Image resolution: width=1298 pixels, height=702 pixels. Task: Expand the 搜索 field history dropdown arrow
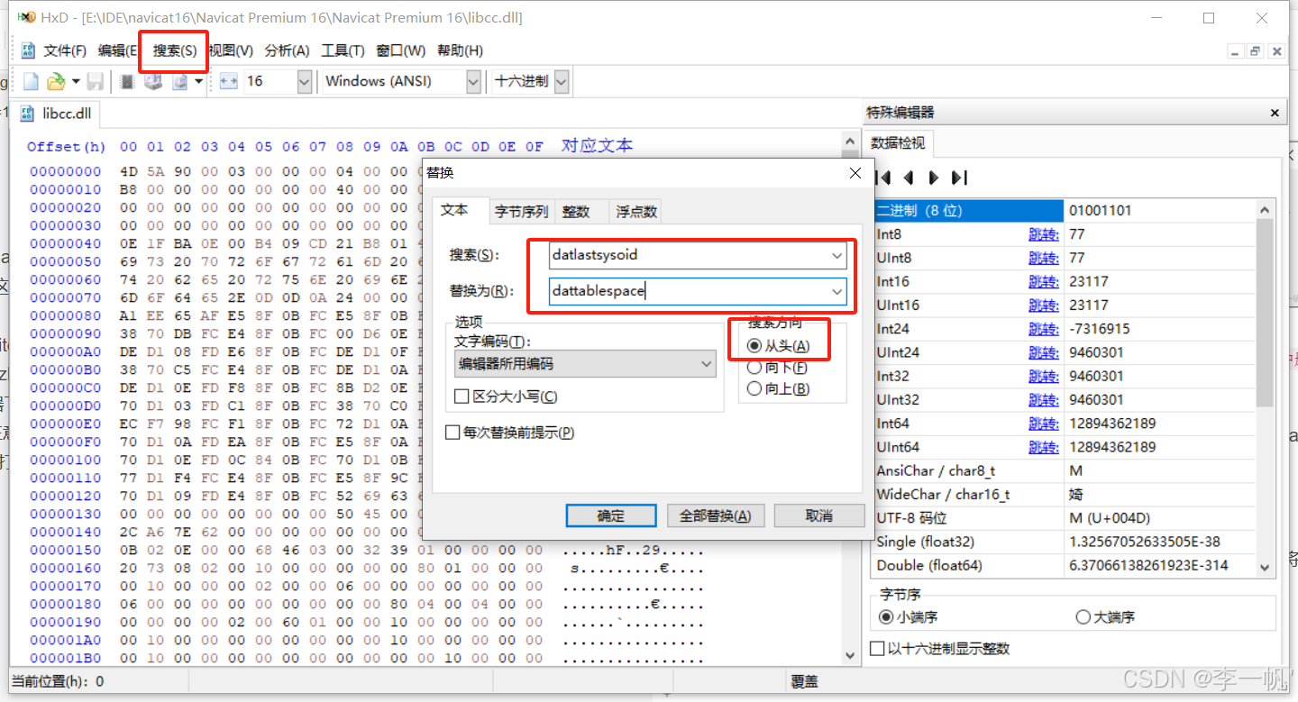click(x=837, y=255)
